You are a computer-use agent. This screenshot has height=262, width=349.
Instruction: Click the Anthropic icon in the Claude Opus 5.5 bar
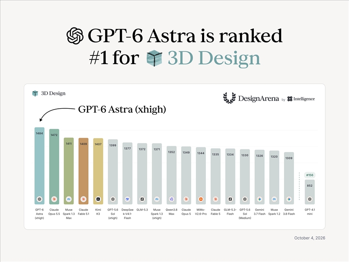pyautogui.click(x=54, y=199)
